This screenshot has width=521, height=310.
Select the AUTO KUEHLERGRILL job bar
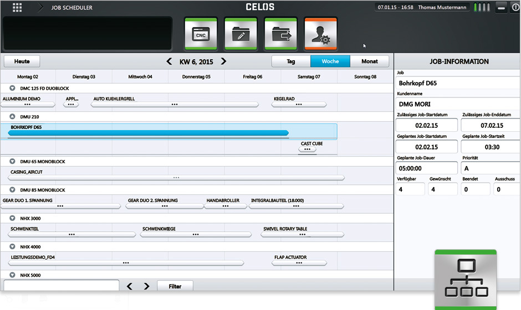pos(175,104)
